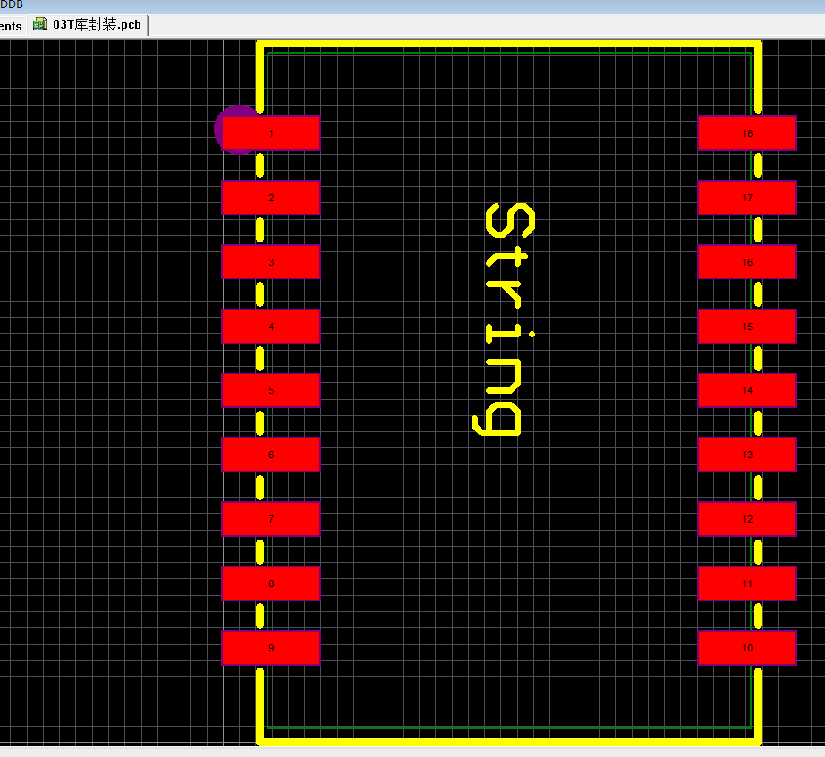
Task: Click pad 10 at the bottom right
Action: pyautogui.click(x=747, y=648)
